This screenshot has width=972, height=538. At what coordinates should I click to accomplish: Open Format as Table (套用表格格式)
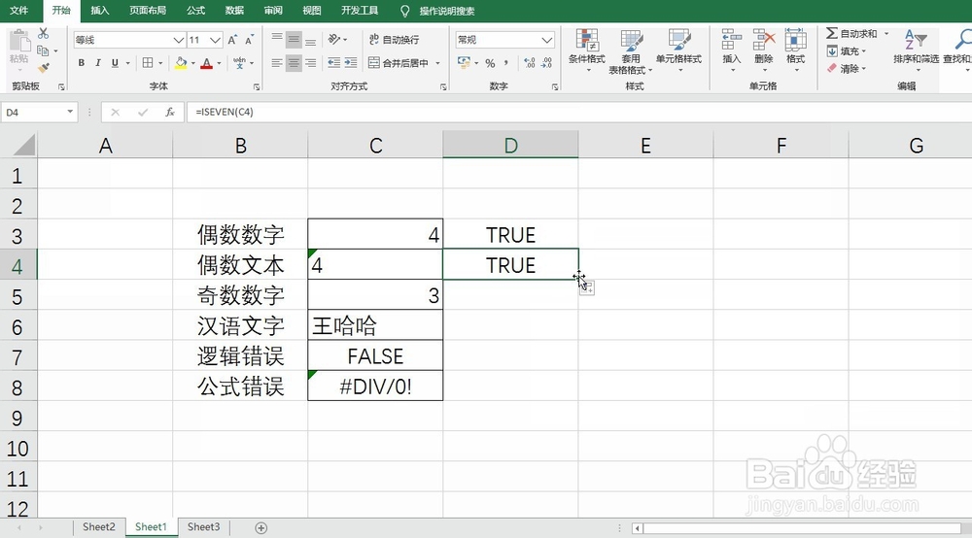point(631,52)
